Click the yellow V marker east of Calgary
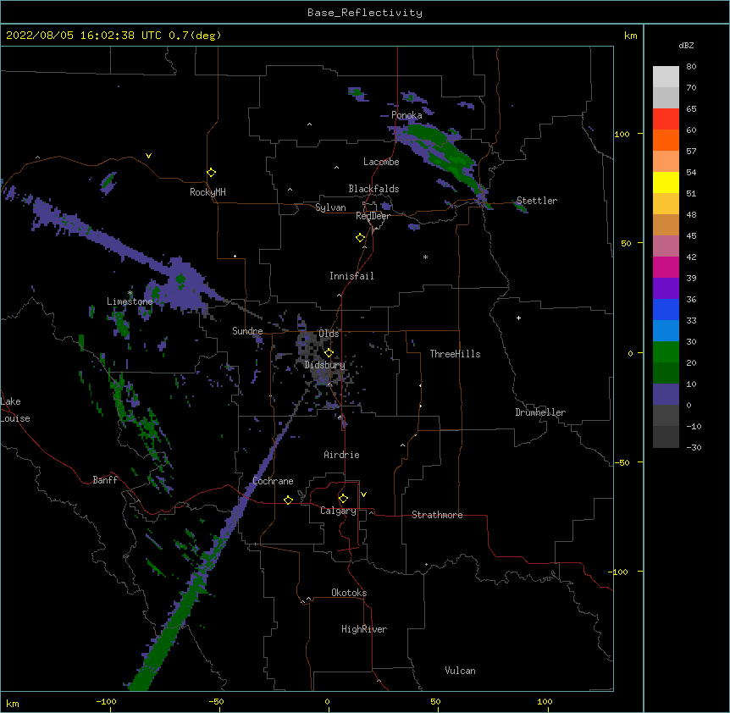730x713 pixels. pyautogui.click(x=363, y=495)
